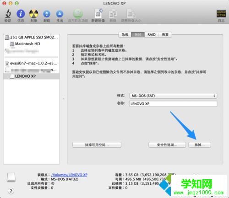Open the /Volumes/LENOVO XP mount point link

click(x=69, y=175)
